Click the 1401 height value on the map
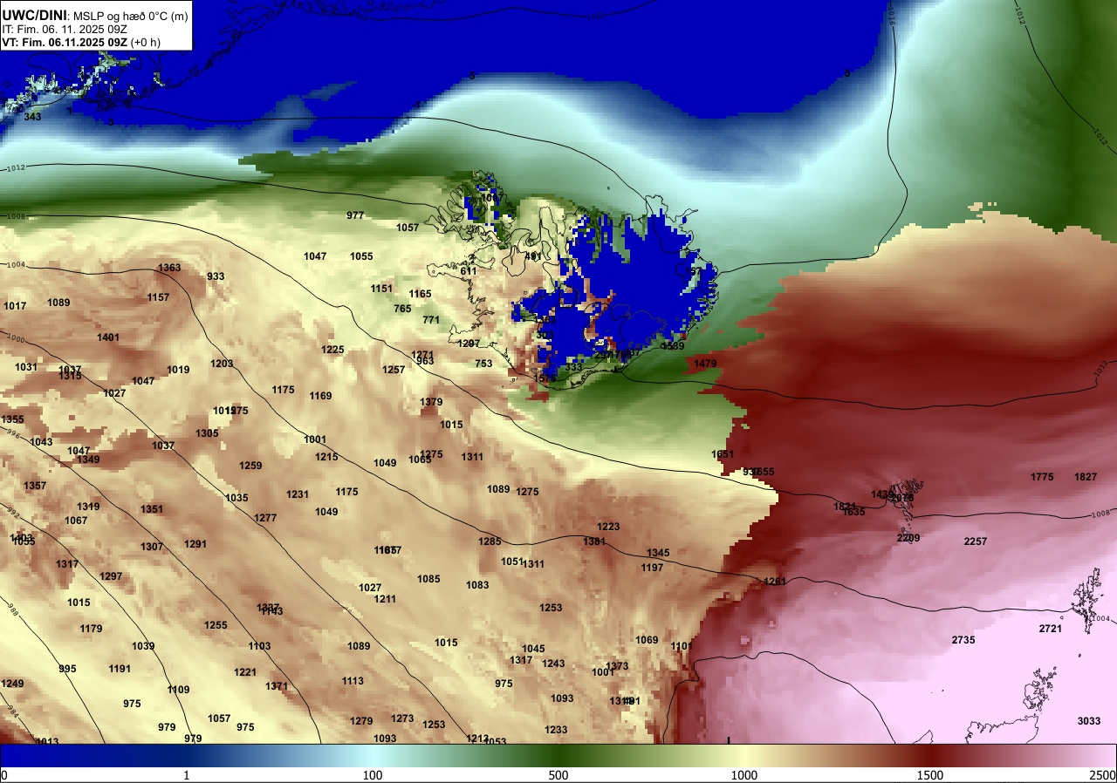 point(108,337)
